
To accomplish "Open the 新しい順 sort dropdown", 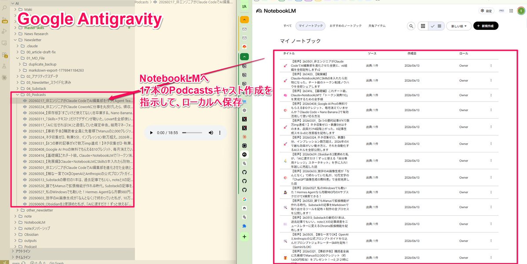I will click(x=459, y=26).
